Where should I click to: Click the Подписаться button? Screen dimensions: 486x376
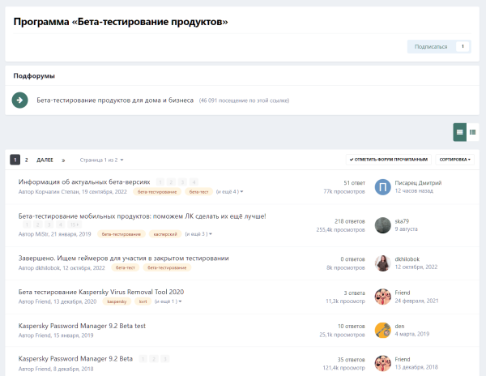click(431, 46)
